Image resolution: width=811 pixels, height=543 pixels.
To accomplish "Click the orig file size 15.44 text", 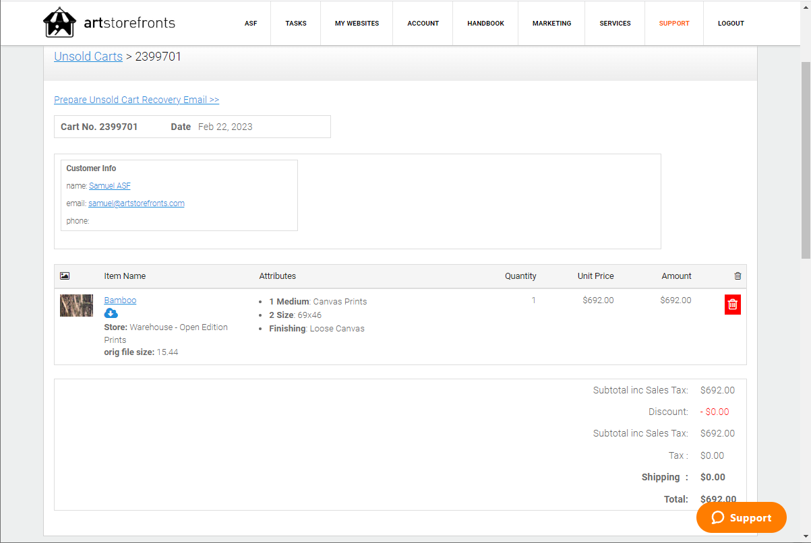I will pyautogui.click(x=141, y=352).
